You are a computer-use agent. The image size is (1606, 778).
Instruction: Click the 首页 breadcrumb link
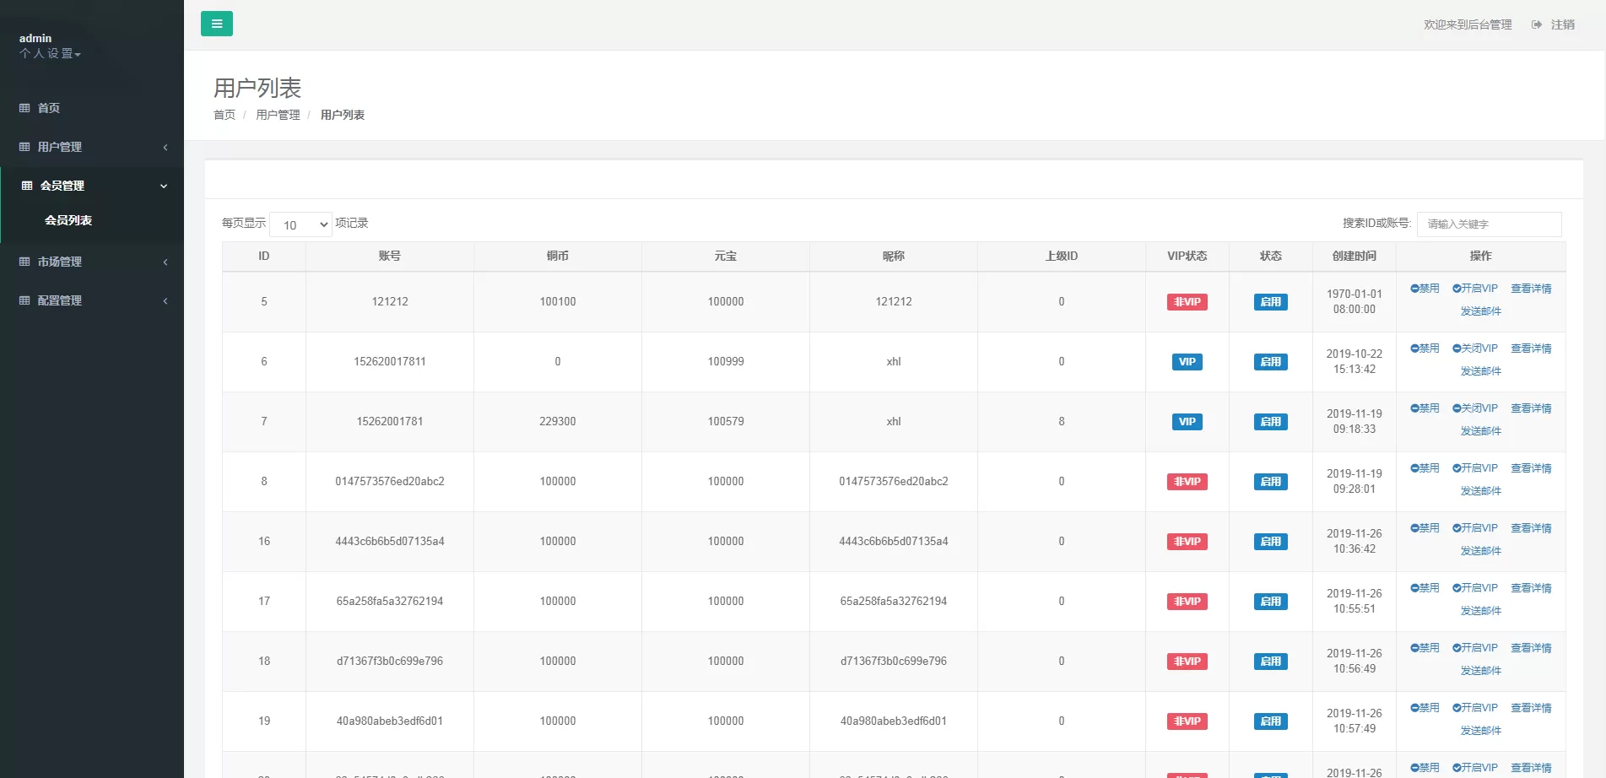[224, 115]
